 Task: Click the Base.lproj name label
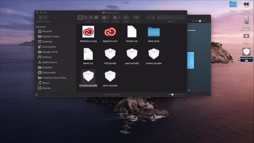tap(154, 41)
